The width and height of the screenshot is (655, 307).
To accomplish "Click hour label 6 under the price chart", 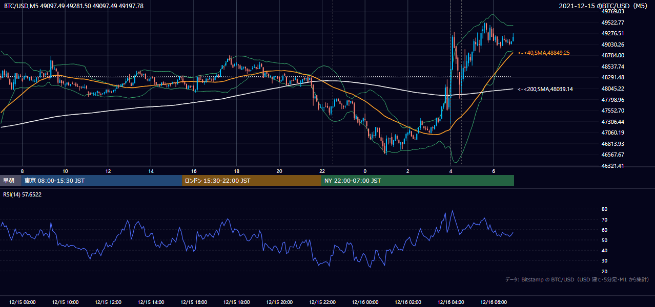I will [x=494, y=171].
